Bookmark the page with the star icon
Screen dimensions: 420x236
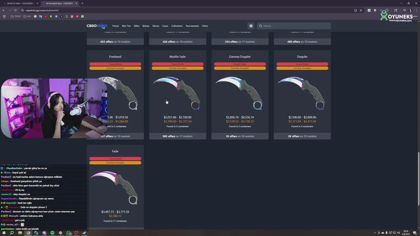pos(361,10)
